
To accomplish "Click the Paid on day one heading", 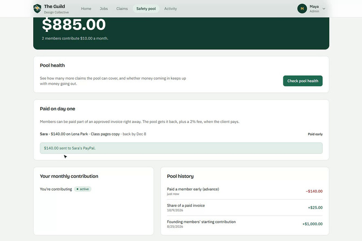I will click(x=57, y=109).
